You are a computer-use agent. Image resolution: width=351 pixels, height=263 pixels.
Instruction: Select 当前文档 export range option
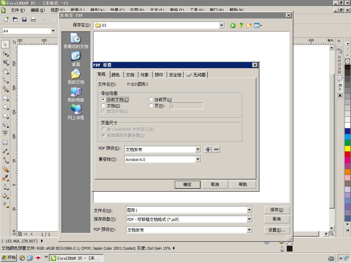pyautogui.click(x=115, y=100)
